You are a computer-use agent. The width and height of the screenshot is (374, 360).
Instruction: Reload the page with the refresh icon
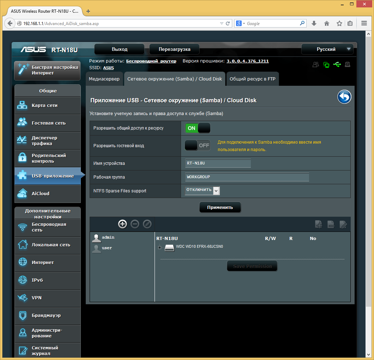pyautogui.click(x=228, y=23)
